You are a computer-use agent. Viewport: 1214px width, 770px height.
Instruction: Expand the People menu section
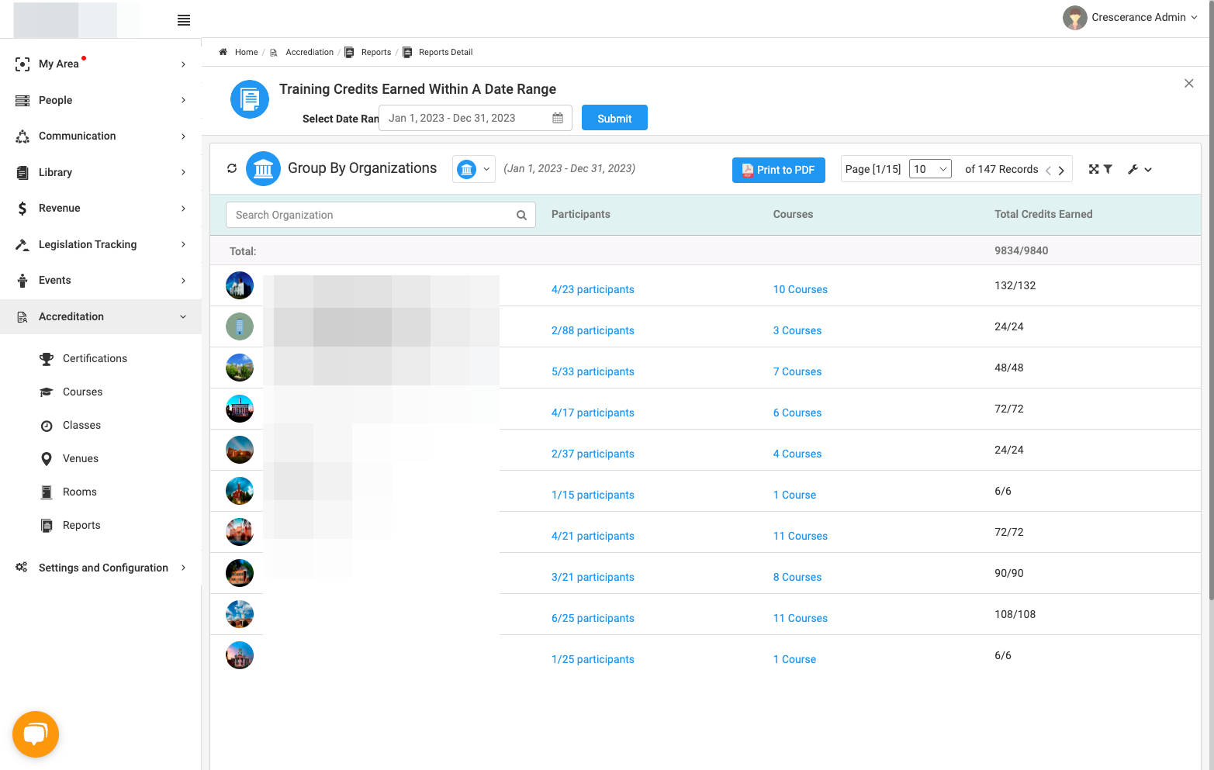point(101,100)
